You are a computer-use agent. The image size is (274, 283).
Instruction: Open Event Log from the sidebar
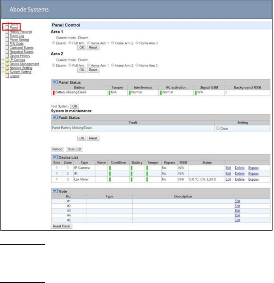tap(17, 36)
